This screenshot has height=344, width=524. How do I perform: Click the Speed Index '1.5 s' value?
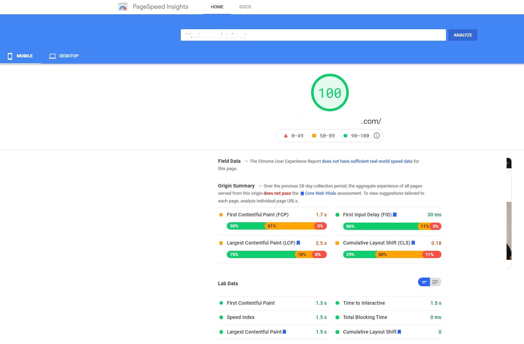[x=321, y=317]
